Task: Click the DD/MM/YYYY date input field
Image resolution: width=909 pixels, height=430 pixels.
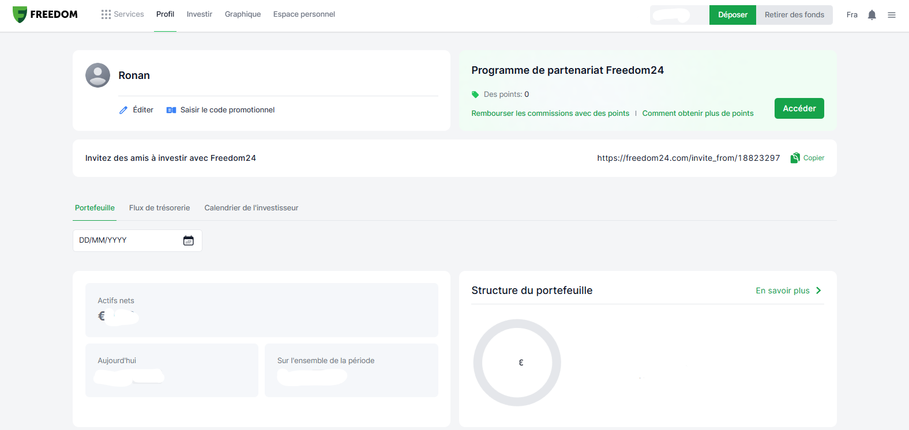Action: [x=137, y=240]
